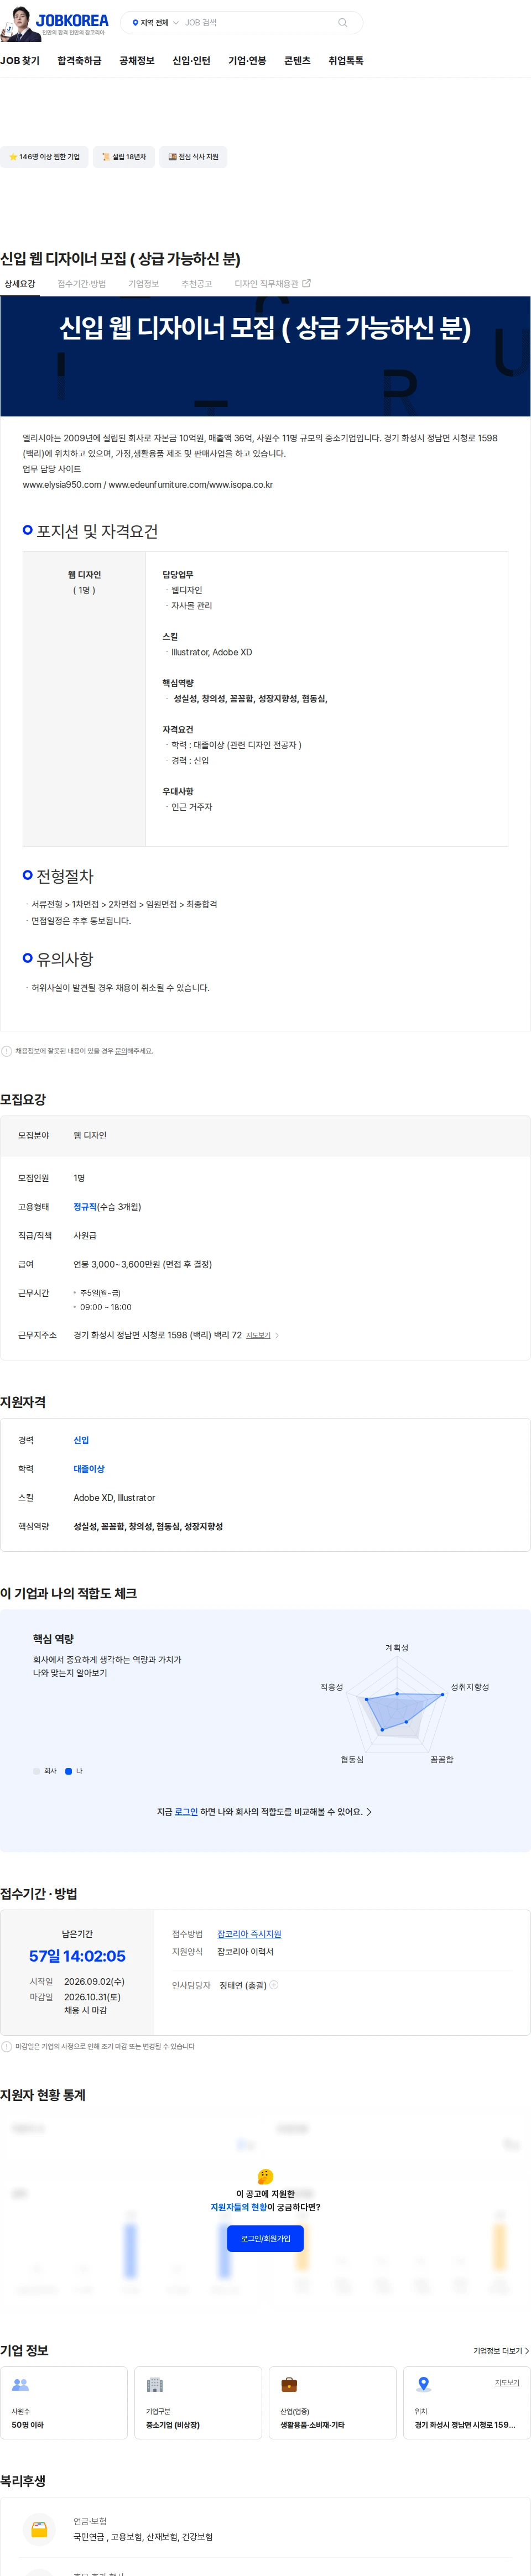Open the JOB 찾기 menu
The width and height of the screenshot is (531, 2576).
[20, 61]
